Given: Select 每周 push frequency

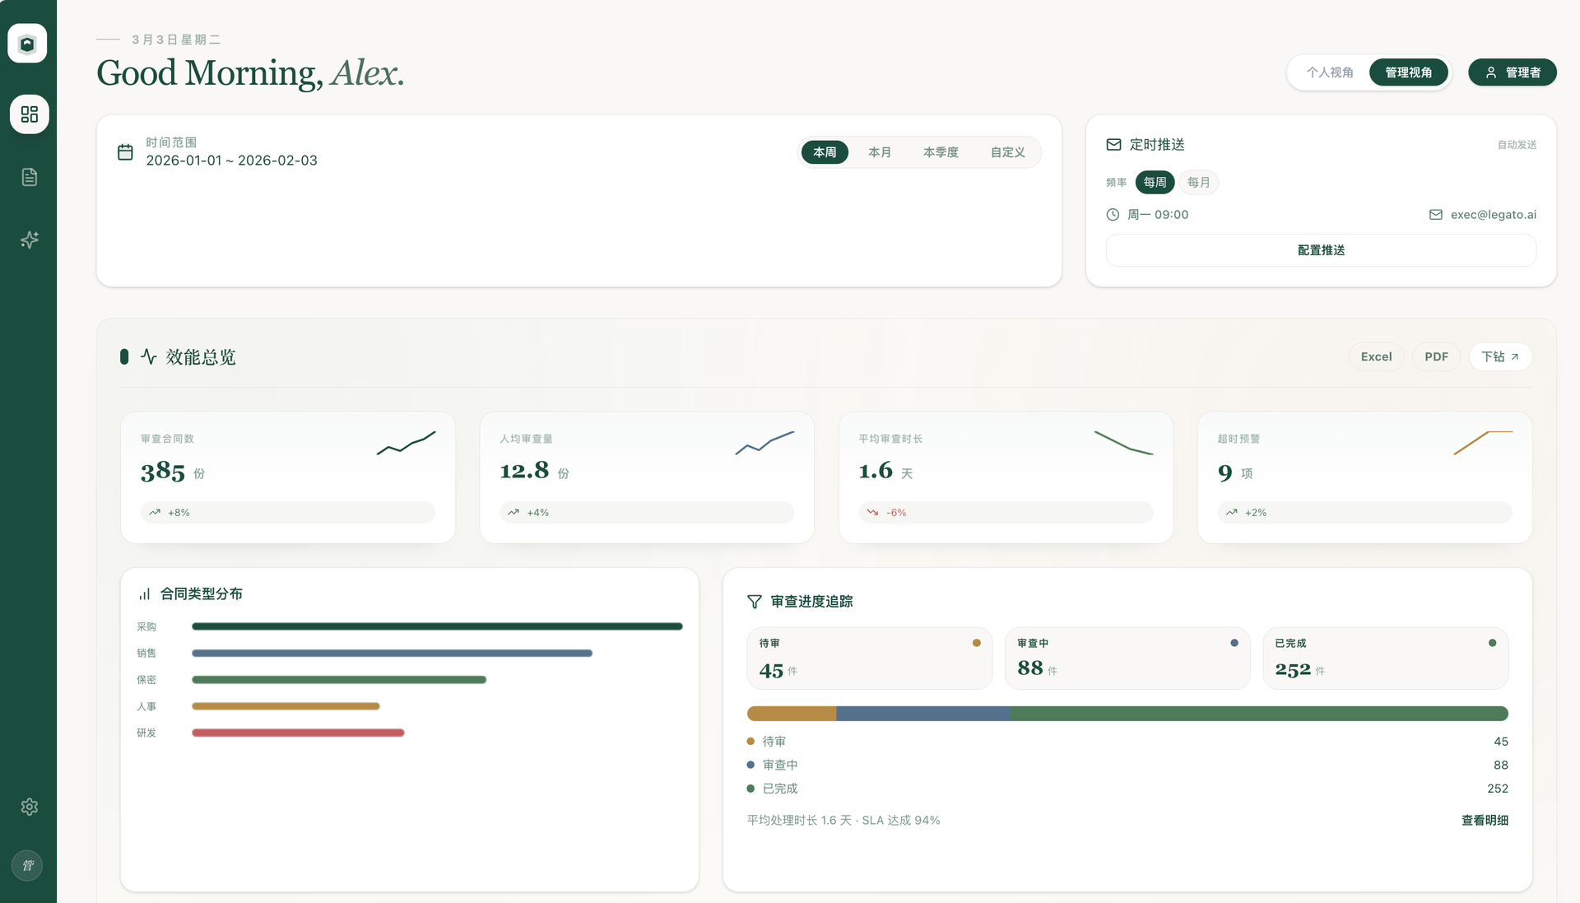Looking at the screenshot, I should click(1155, 182).
